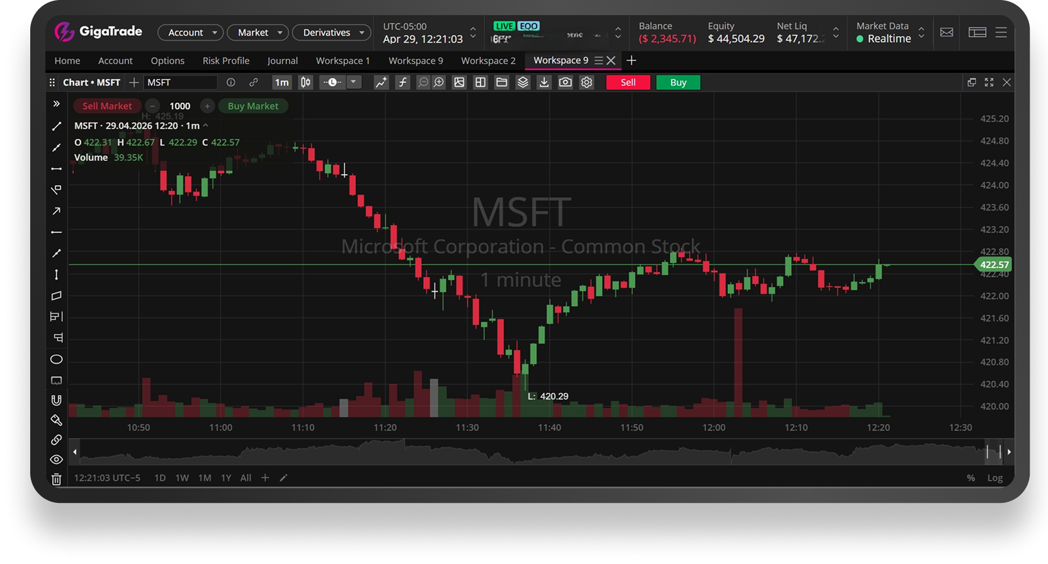
Task: Go to the Home tab
Action: coord(67,60)
